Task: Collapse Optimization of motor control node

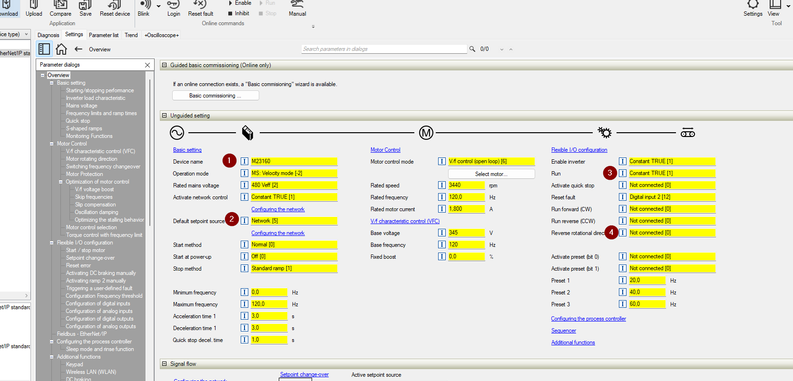Action: tap(61, 182)
